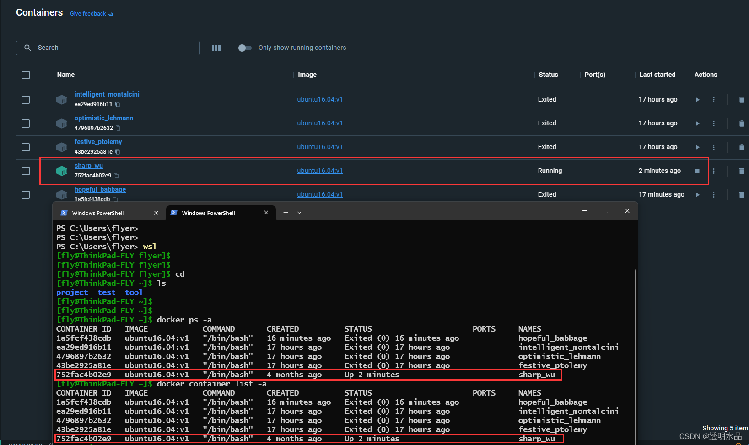Screen dimensions: 749x445
Task: Delete the festive_ptolemy container
Action: 741,147
